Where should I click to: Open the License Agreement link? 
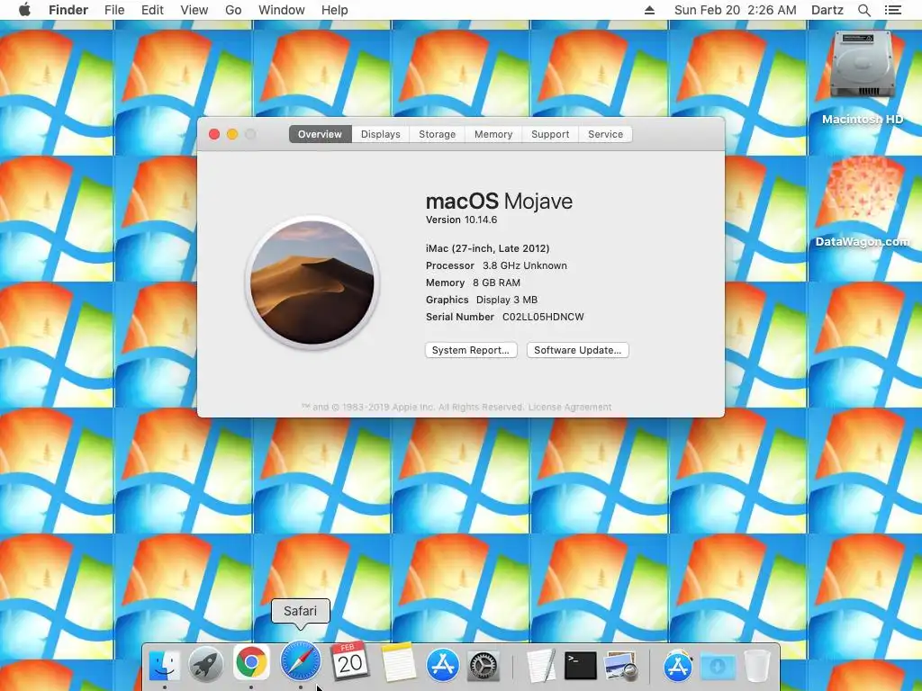point(569,408)
